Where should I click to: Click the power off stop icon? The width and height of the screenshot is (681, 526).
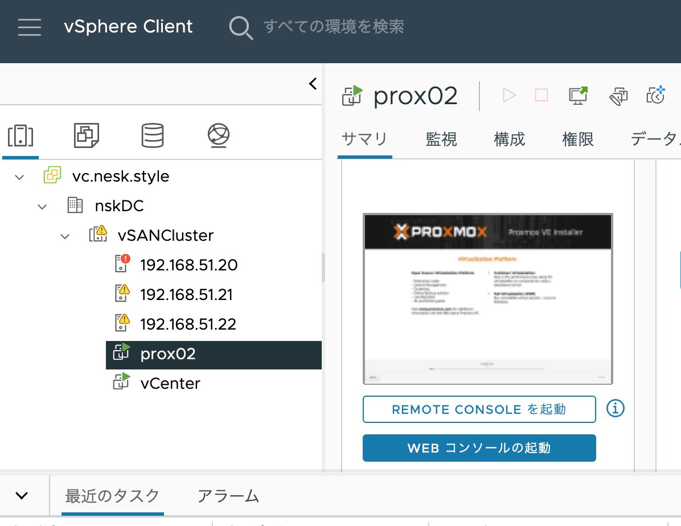pyautogui.click(x=541, y=95)
